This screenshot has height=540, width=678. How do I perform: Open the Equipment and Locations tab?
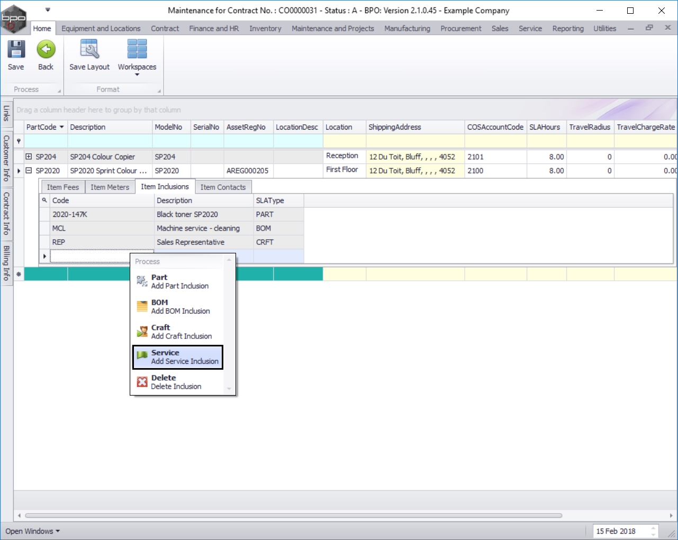101,29
